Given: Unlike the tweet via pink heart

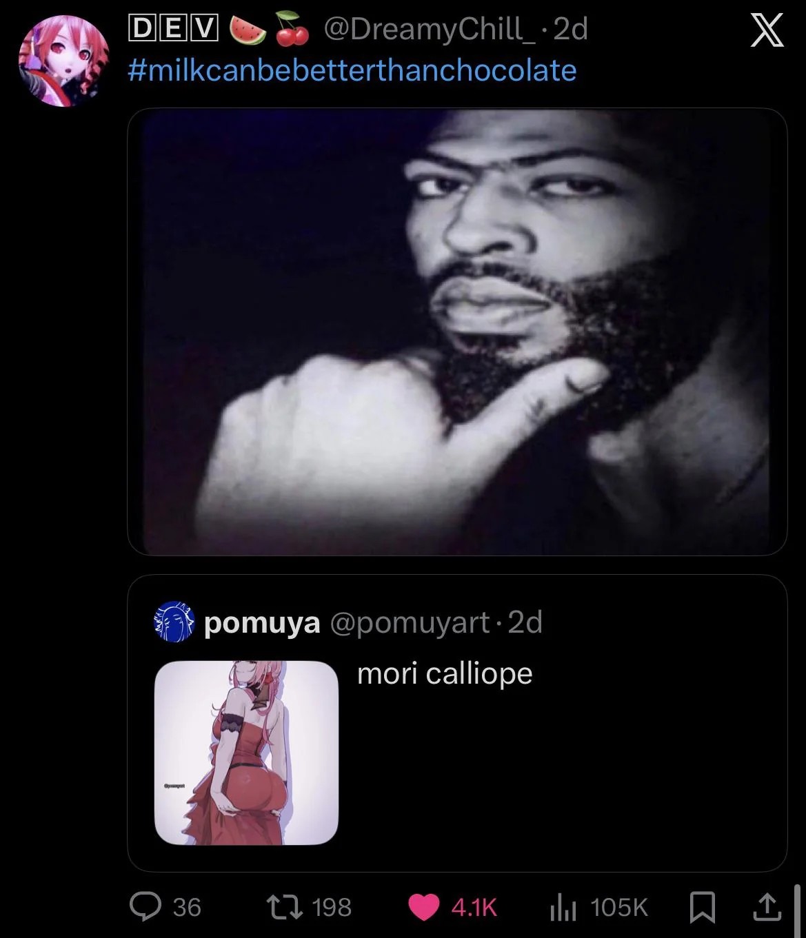Looking at the screenshot, I should click(x=424, y=907).
